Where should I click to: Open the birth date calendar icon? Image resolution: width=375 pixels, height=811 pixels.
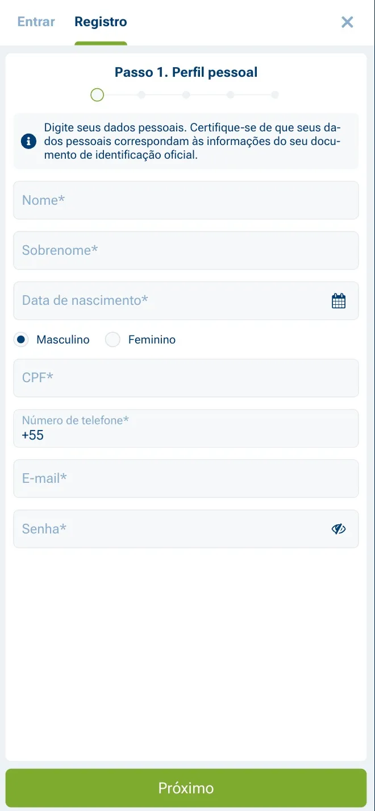pos(339,301)
